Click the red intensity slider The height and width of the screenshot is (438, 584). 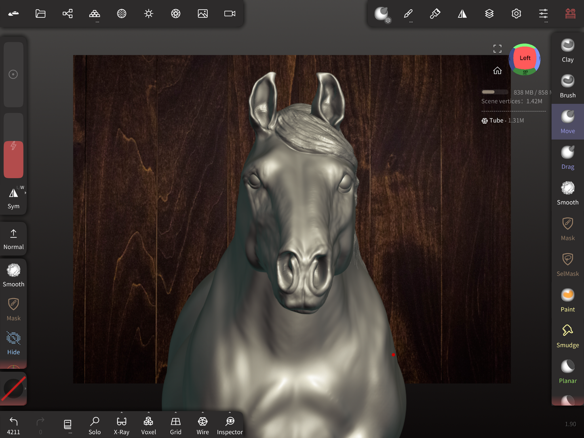tap(13, 159)
